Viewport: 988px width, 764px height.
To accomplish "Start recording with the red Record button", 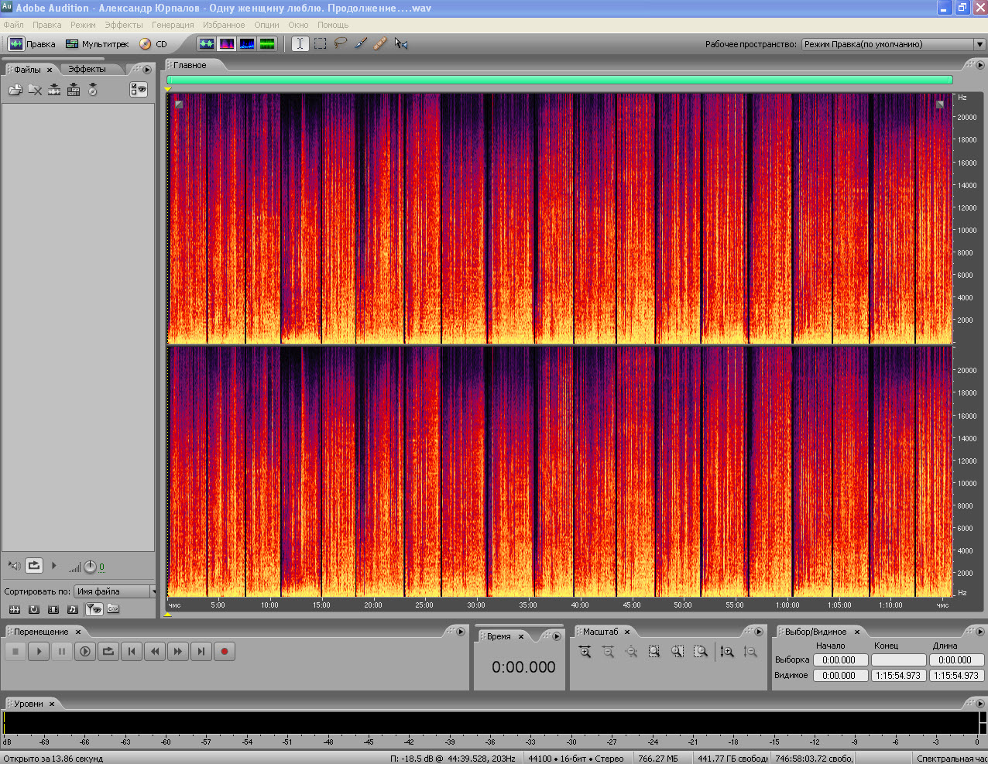I will (x=225, y=652).
